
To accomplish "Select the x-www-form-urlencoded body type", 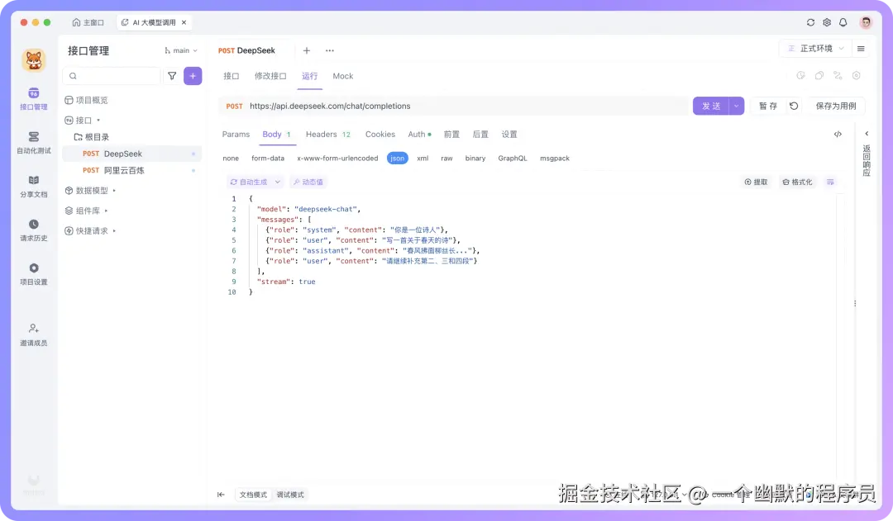I will click(337, 159).
